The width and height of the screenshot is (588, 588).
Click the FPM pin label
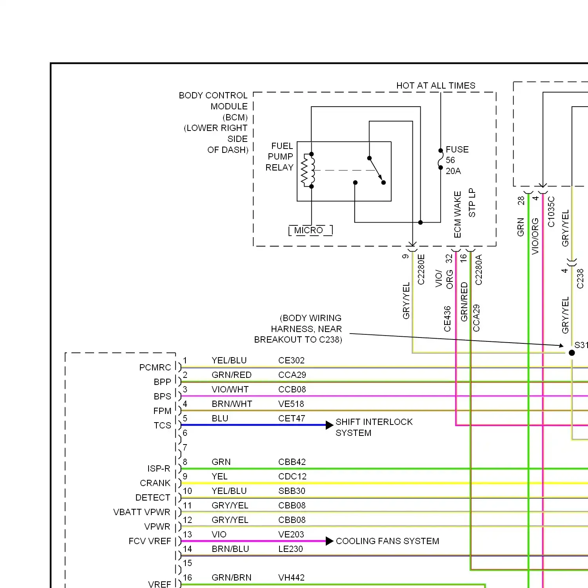[162, 411]
